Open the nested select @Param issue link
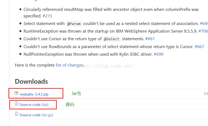The height and width of the screenshot is (126, 208). click(x=204, y=23)
